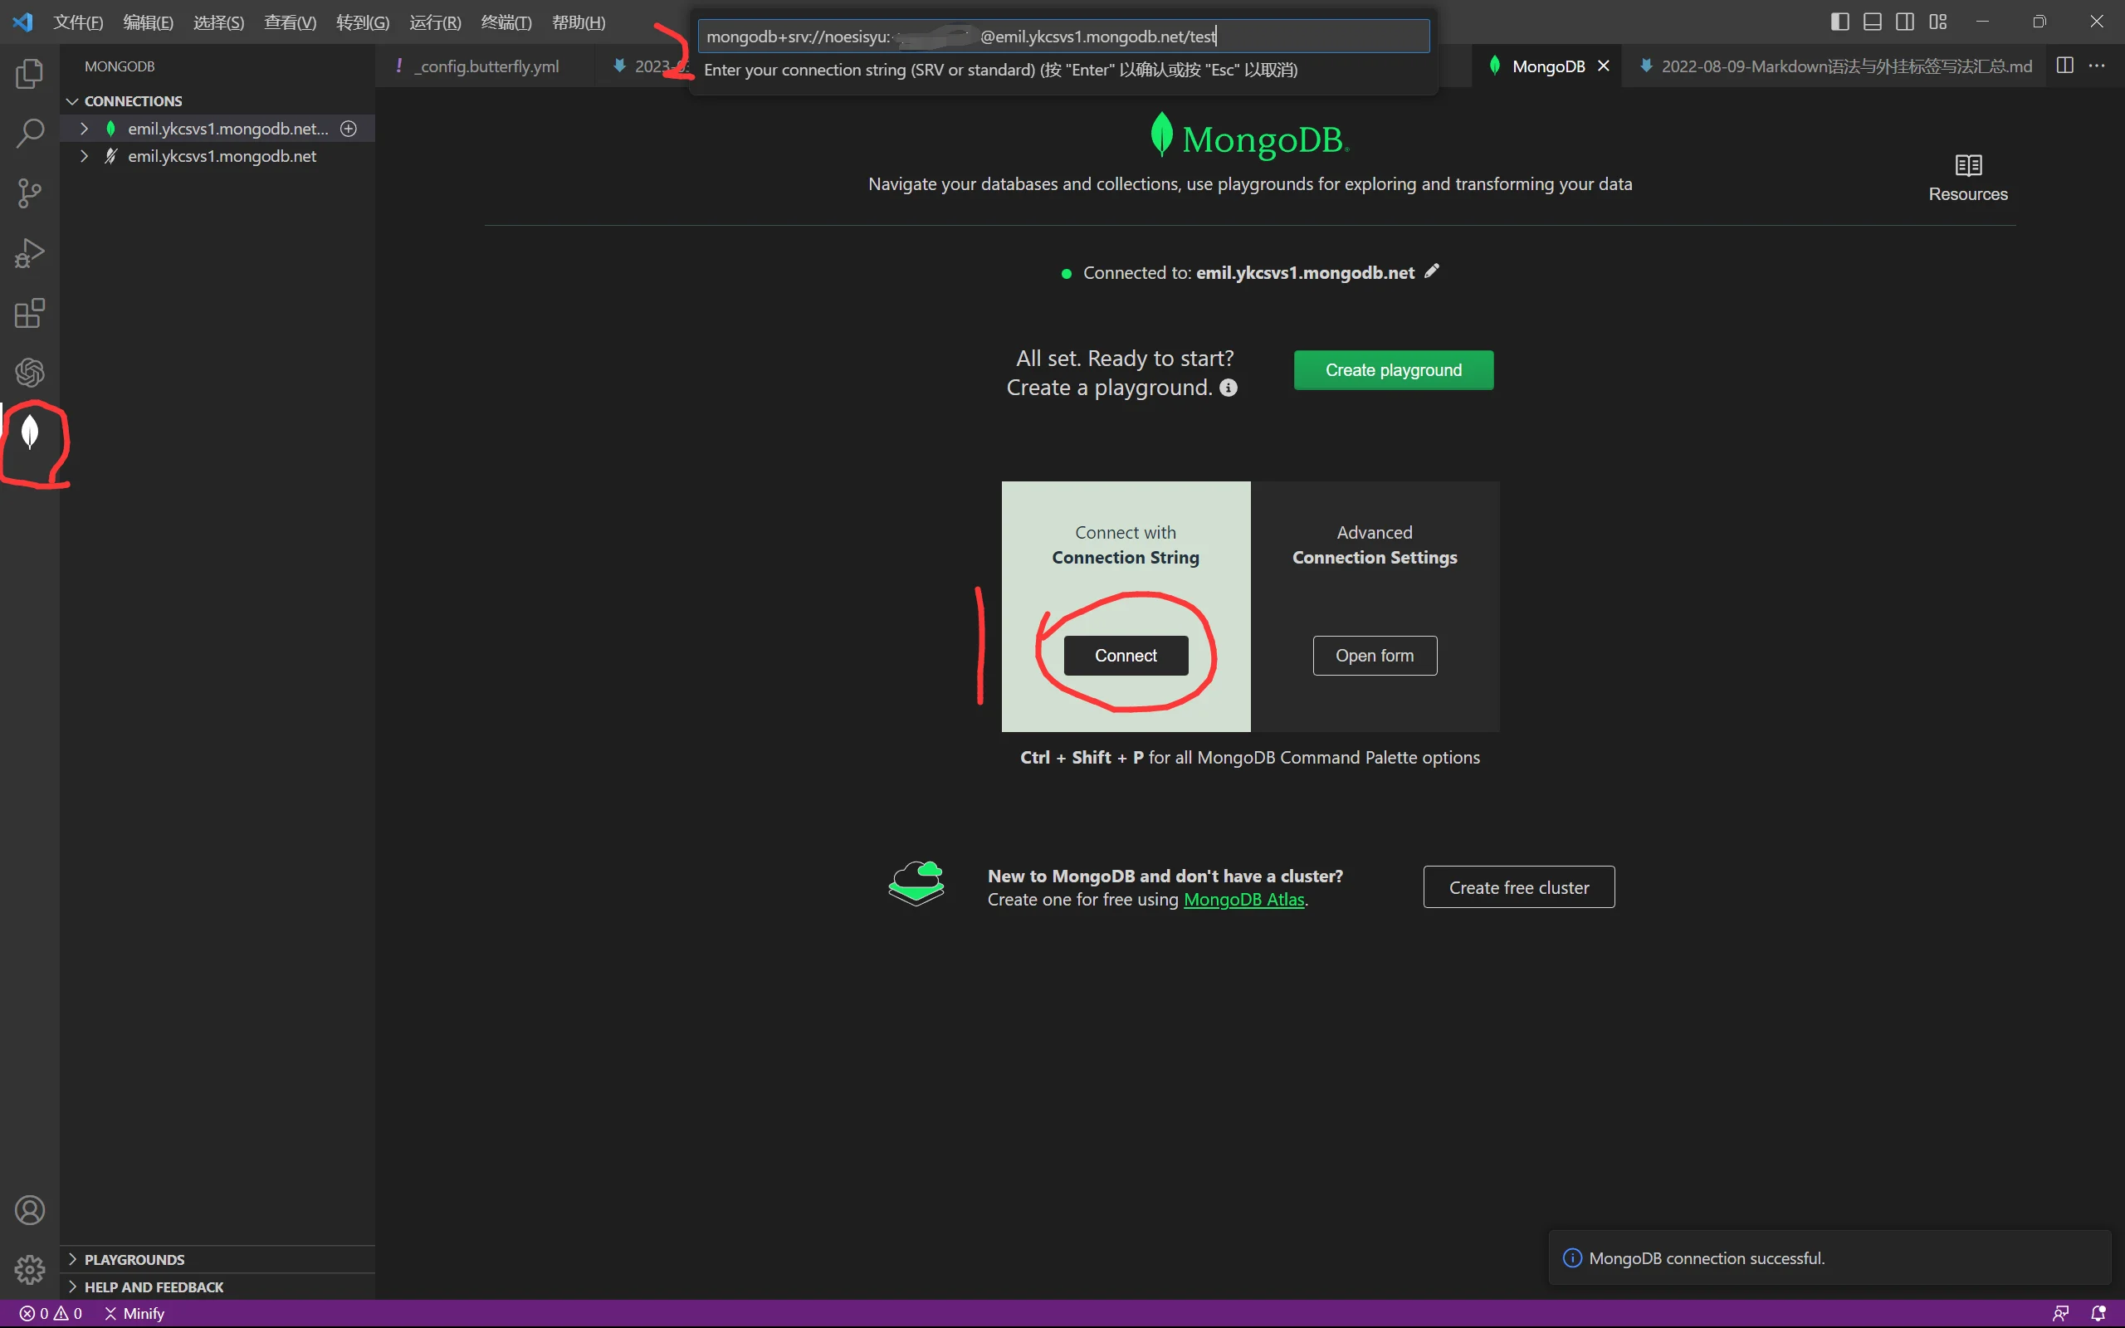Toggle secondary side bar layout icon

point(1904,22)
